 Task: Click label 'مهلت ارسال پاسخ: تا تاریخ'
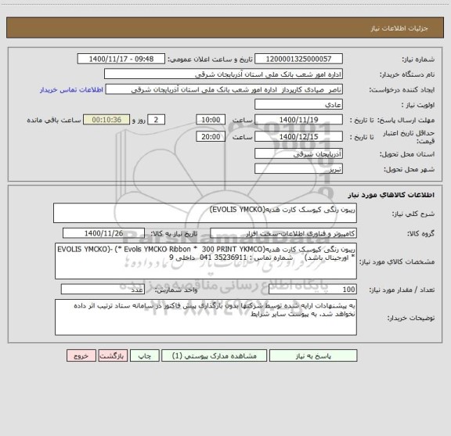(x=392, y=120)
